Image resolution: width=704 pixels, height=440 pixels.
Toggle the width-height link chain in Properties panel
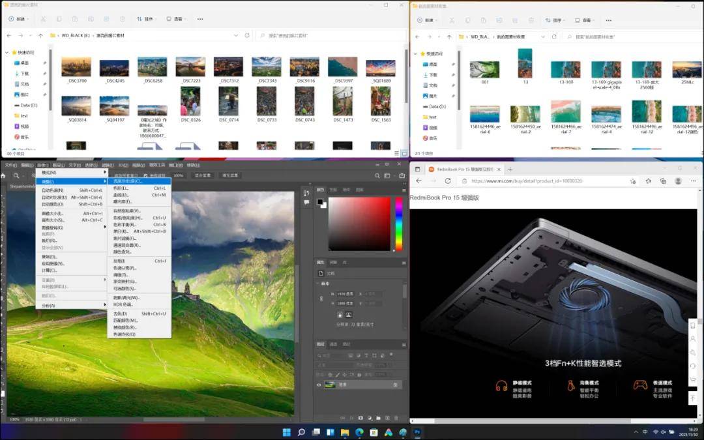click(x=321, y=298)
